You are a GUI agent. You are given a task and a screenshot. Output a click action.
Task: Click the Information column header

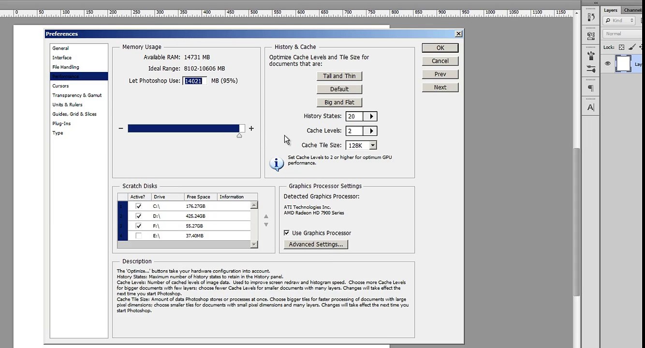[237, 197]
